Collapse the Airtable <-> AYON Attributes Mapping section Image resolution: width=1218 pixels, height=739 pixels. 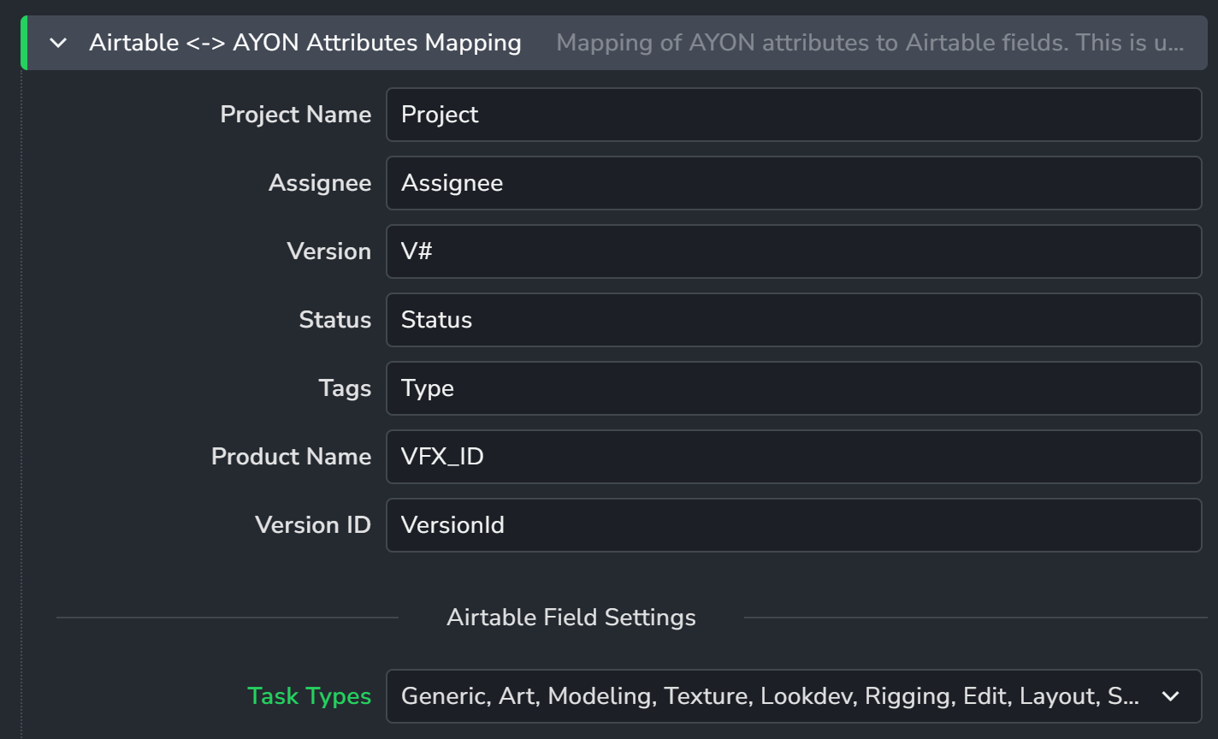58,43
